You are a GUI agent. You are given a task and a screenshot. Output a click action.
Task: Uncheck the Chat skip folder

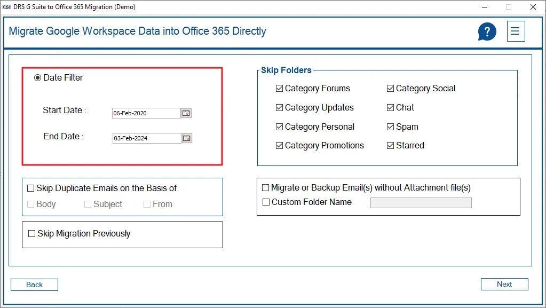pos(390,108)
